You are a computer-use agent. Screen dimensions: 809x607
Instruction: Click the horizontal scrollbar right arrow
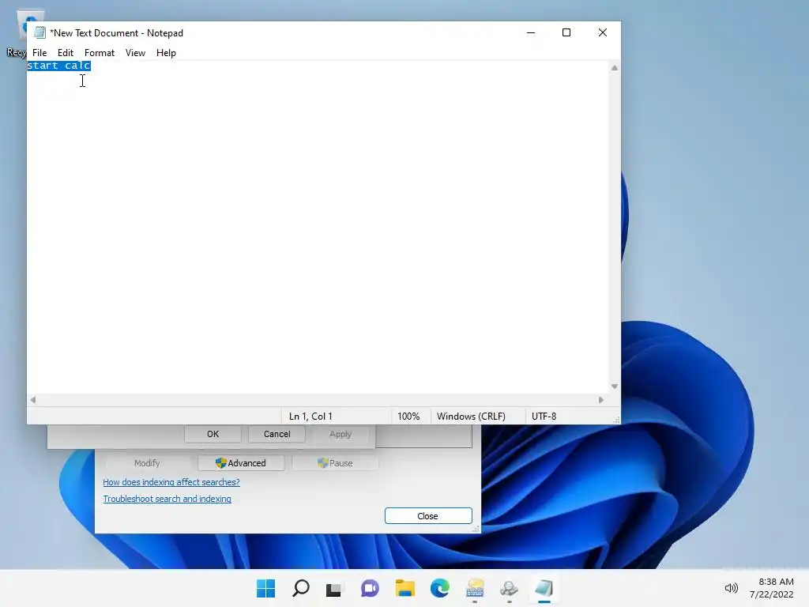(x=601, y=399)
